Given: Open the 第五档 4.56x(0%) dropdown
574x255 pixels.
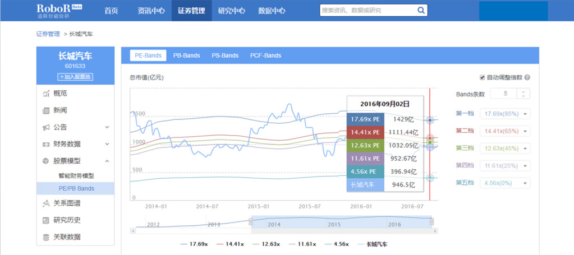Looking at the screenshot, I should (505, 183).
